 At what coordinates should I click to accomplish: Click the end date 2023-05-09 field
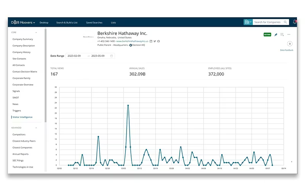(x=98, y=56)
